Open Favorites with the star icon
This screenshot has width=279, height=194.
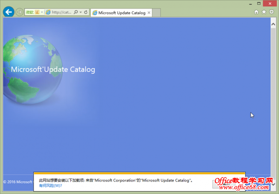(x=264, y=12)
